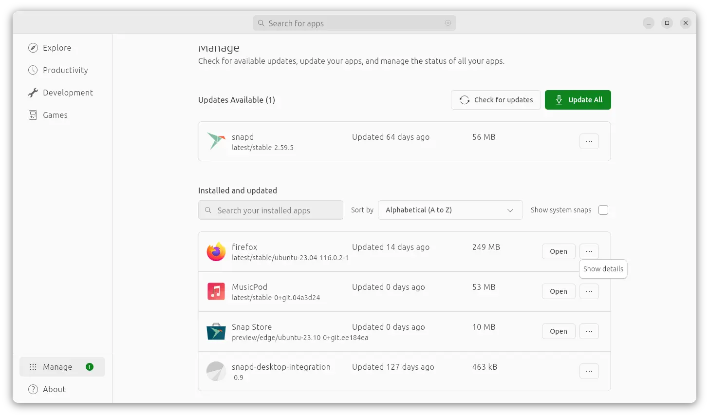Expand the Sort by dropdown
The image size is (709, 417).
coord(450,210)
